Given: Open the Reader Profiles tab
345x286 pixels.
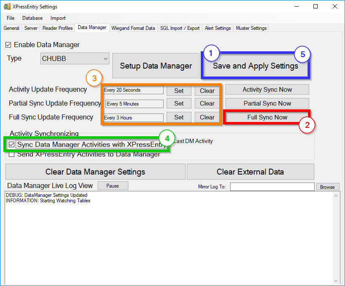Looking at the screenshot, I should coord(57,28).
